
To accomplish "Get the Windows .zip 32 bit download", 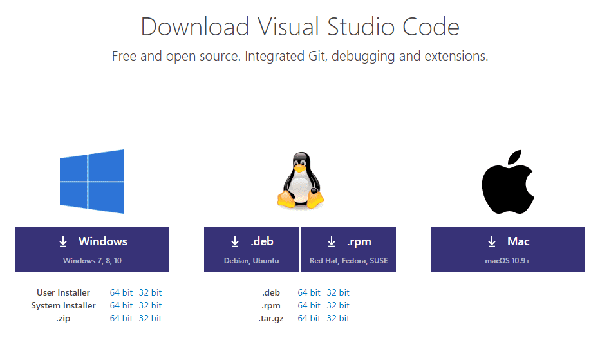I will pyautogui.click(x=150, y=318).
